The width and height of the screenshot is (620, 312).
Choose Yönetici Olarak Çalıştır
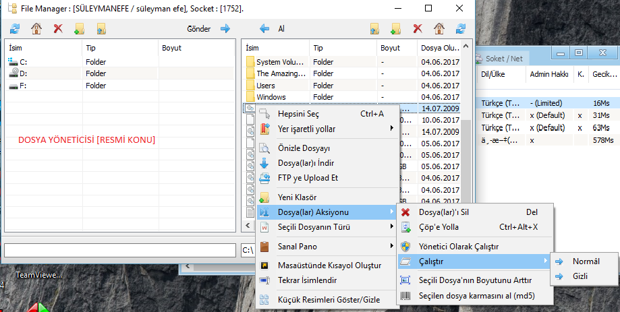[474, 247]
